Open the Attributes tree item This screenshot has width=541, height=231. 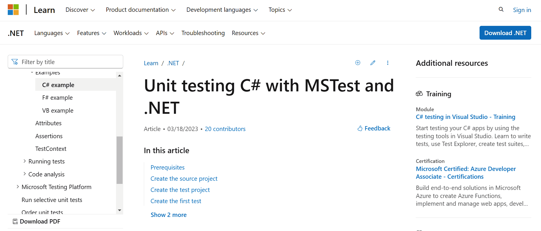pyautogui.click(x=48, y=123)
